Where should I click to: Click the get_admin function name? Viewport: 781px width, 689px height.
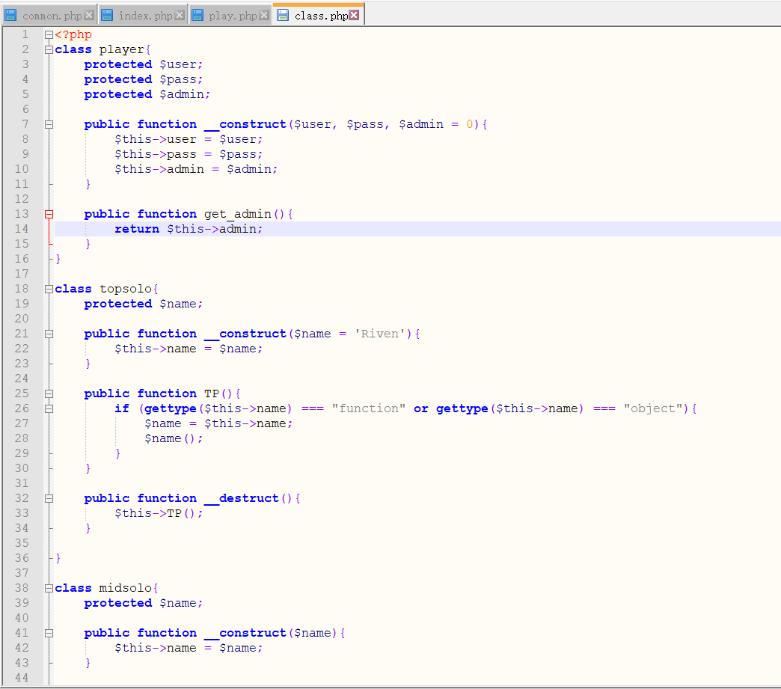coord(237,214)
